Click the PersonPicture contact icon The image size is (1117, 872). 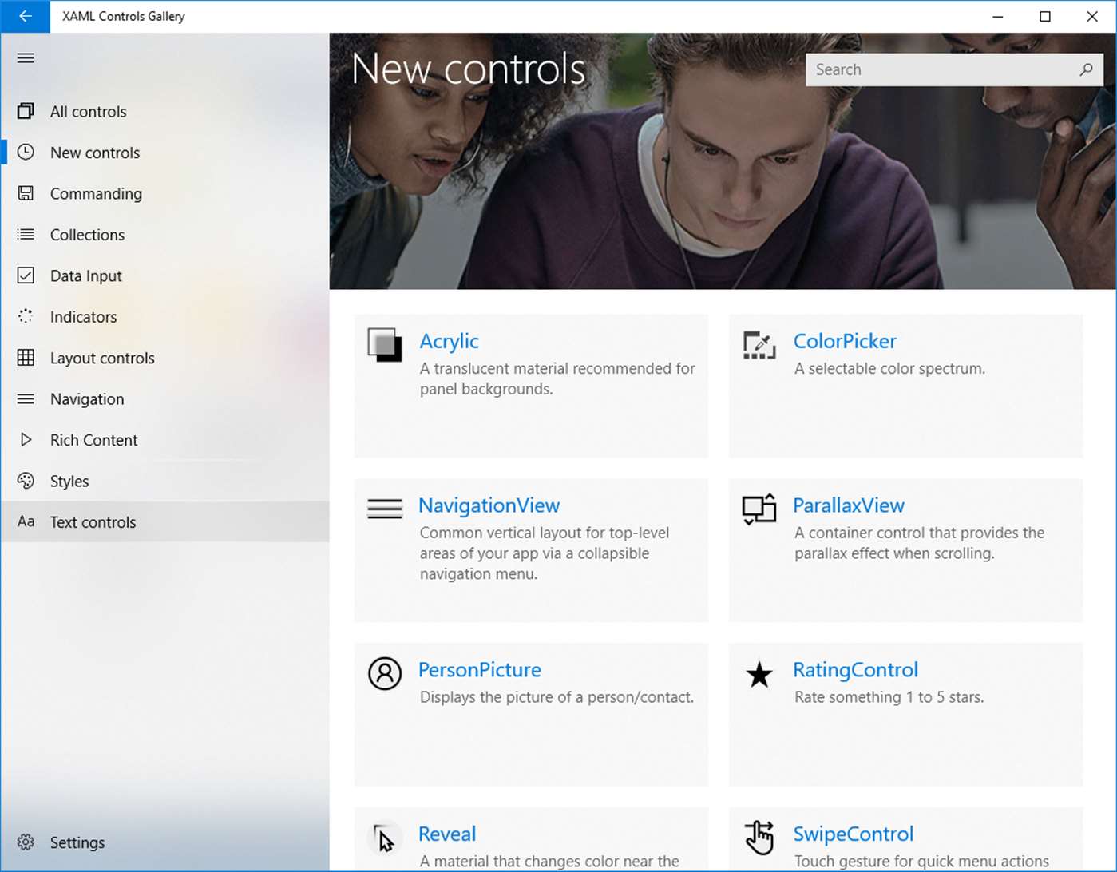tap(385, 673)
